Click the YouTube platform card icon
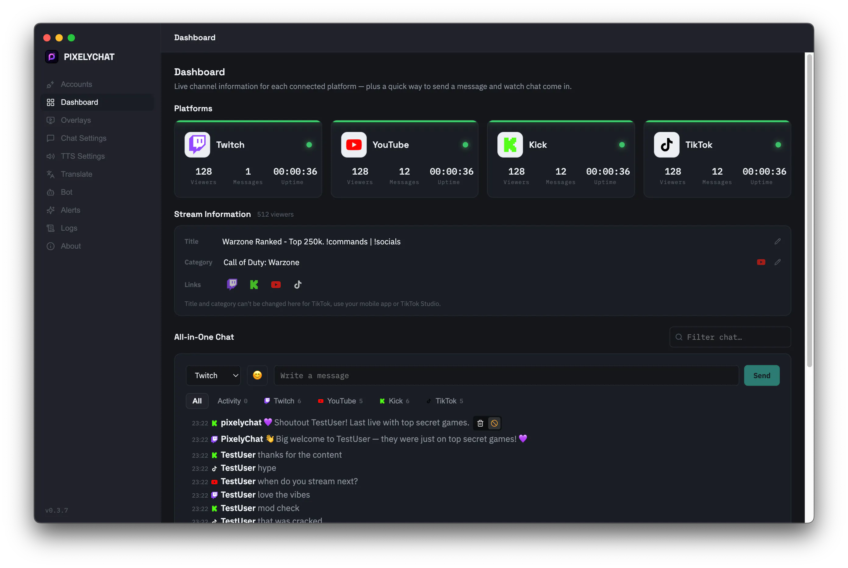This screenshot has width=848, height=568. pos(354,145)
